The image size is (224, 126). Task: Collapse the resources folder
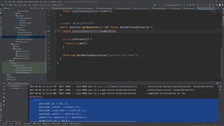10,44
